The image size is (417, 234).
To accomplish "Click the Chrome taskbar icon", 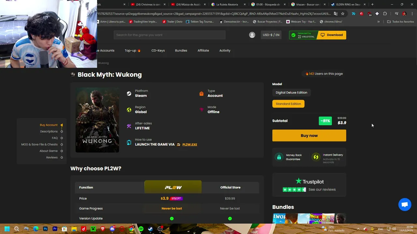I will 131,229.
